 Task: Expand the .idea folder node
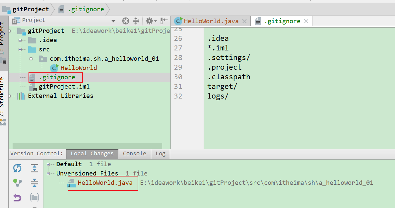click(x=20, y=40)
